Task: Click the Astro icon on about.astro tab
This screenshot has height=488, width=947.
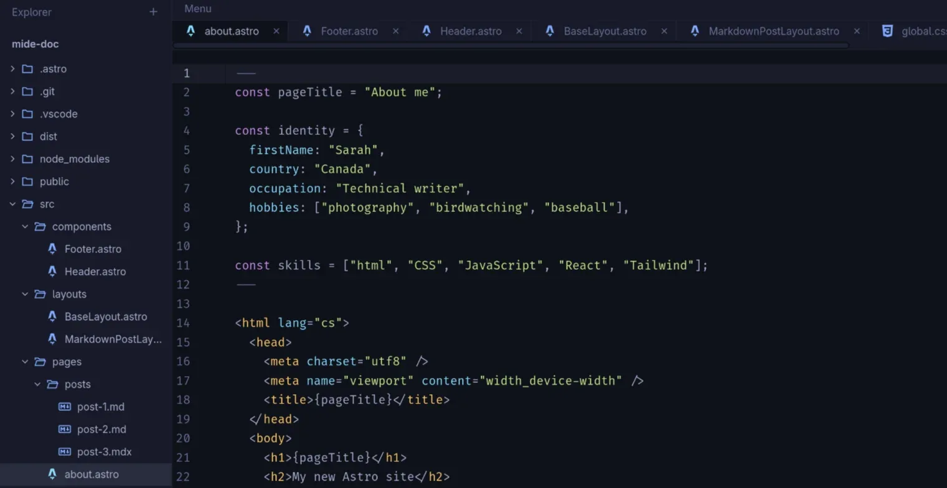Action: click(191, 30)
